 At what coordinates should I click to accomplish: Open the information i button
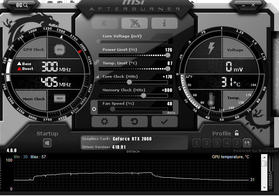(x=165, y=23)
